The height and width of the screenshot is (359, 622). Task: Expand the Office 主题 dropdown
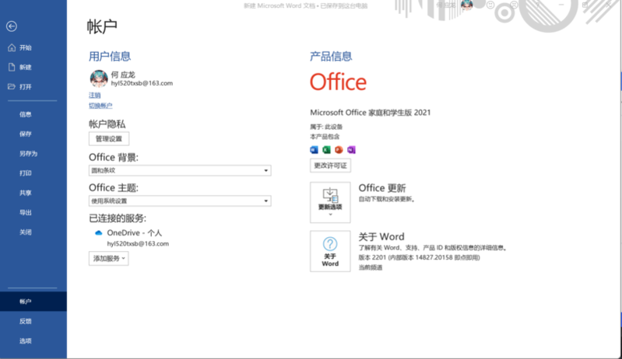[x=266, y=201]
